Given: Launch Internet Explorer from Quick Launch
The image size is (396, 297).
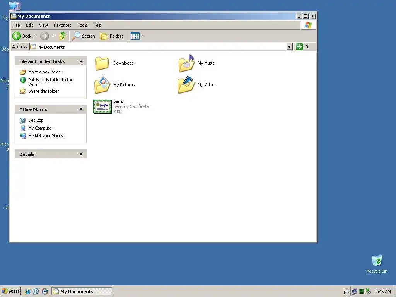Looking at the screenshot, I should (27, 292).
